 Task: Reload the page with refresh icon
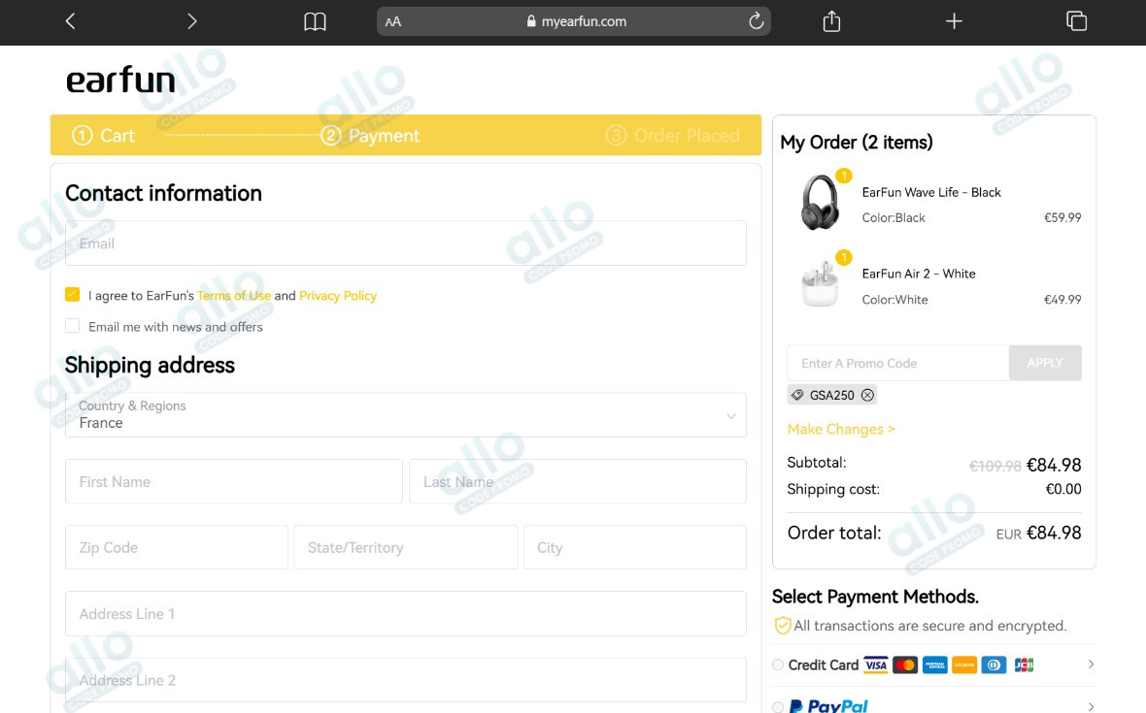(756, 21)
